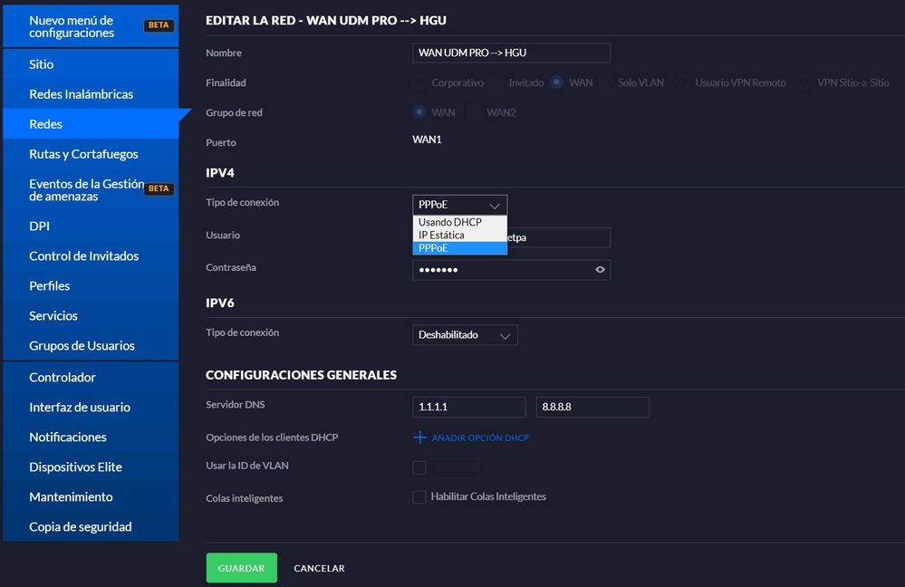Screen dimensions: 905x587
Task: Click the plus icon to add DHCP option
Action: pyautogui.click(x=419, y=438)
